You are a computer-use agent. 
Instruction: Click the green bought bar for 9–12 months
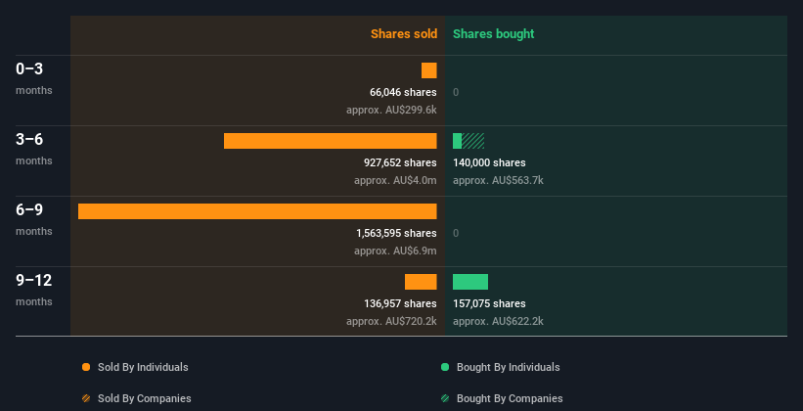(470, 282)
